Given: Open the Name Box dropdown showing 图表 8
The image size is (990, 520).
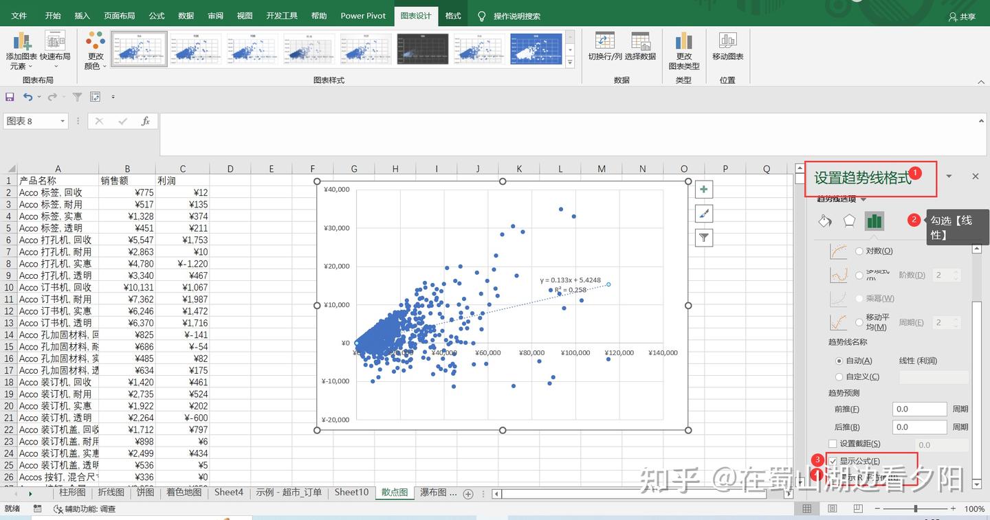Looking at the screenshot, I should (x=63, y=122).
